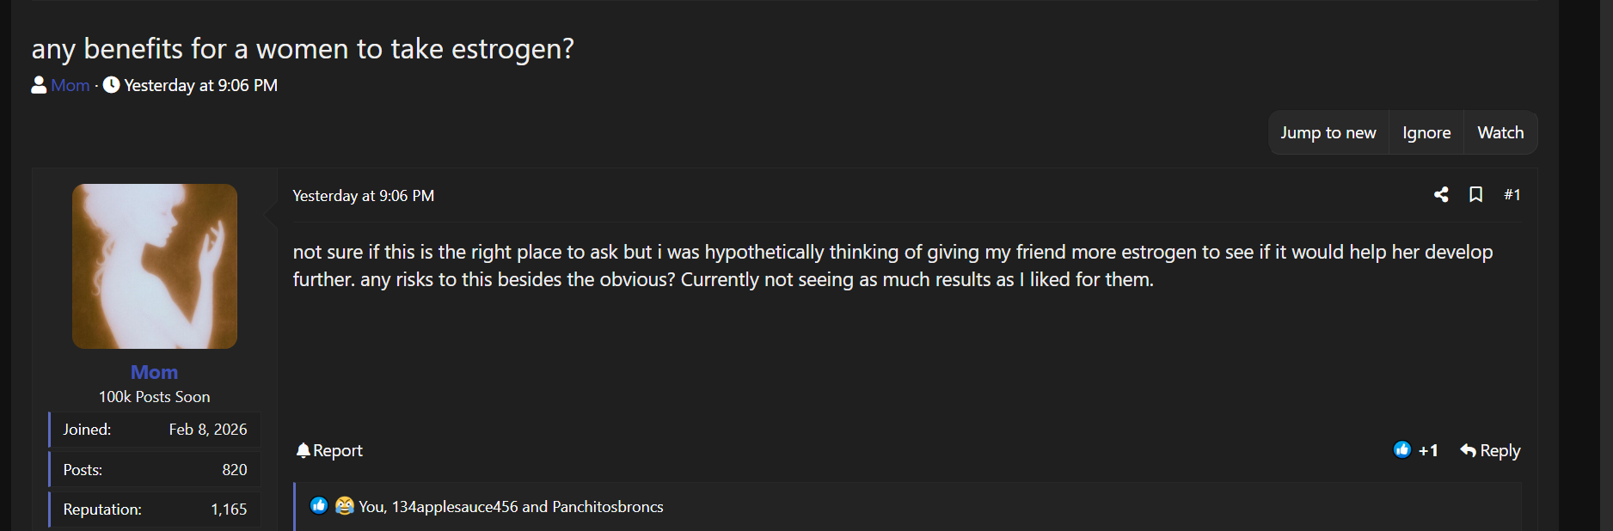Viewport: 1613px width, 531px height.
Task: Click the clock icon near thread date
Action: 111,85
